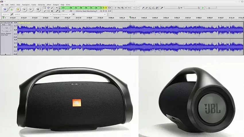Click the yellow Stop button
The image size is (244, 137).
[x=18, y=9]
